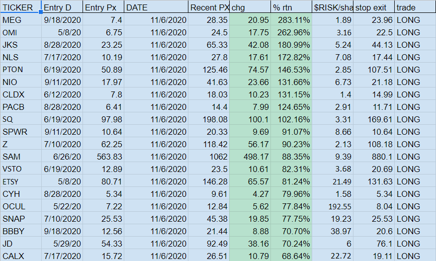The image size is (436, 261).
Task: Select recent price 1062 cell
Action: (x=209, y=157)
